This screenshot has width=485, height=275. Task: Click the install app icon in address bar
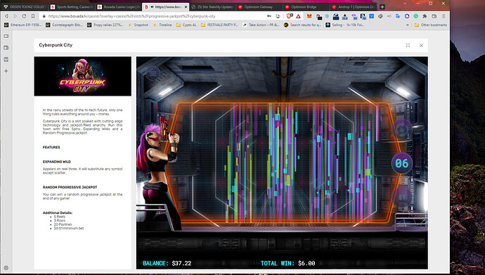point(278,16)
